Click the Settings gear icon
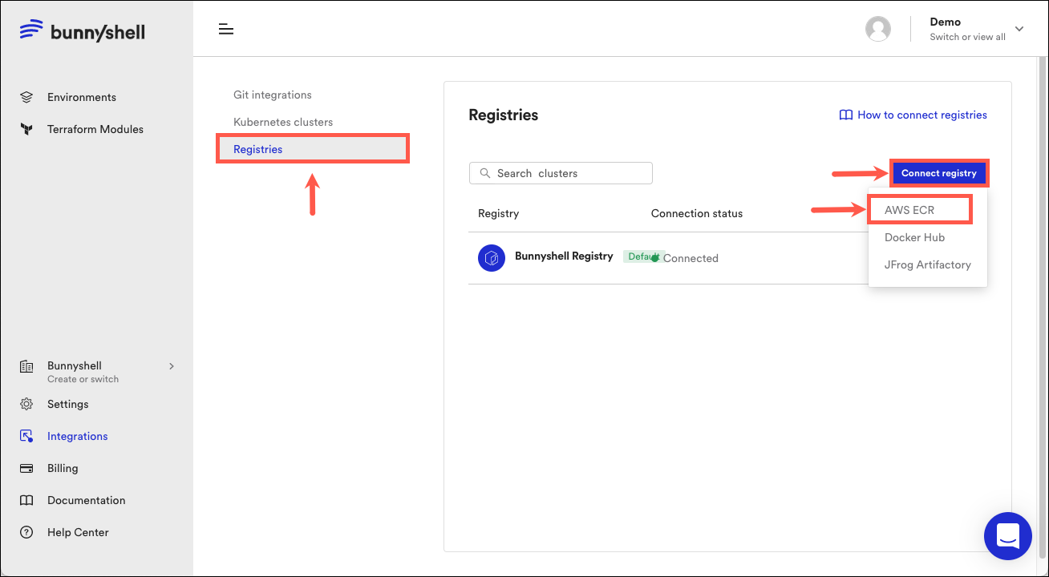This screenshot has width=1049, height=577. point(26,404)
